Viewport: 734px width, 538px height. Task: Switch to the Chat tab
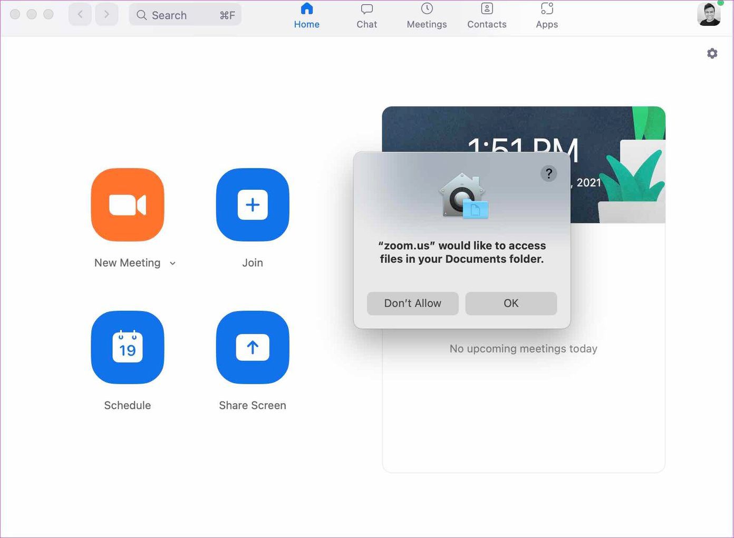(x=367, y=16)
